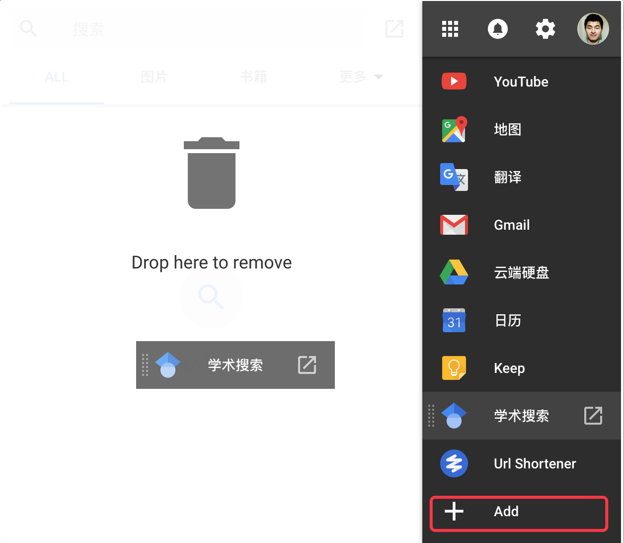Click the YouTube label
The width and height of the screenshot is (624, 543).
pos(521,82)
